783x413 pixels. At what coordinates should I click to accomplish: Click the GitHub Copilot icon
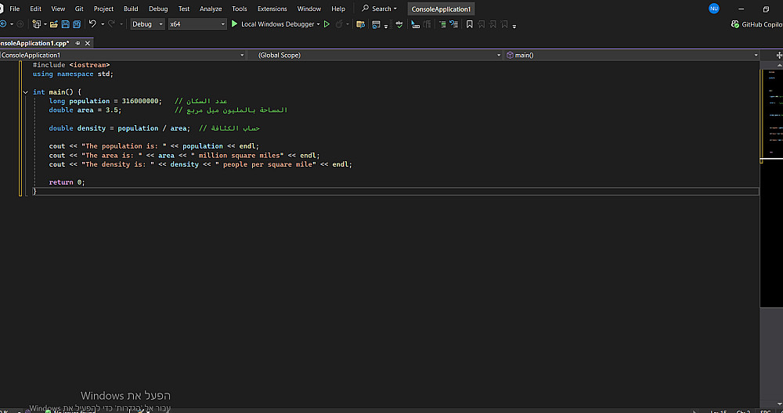pos(736,24)
